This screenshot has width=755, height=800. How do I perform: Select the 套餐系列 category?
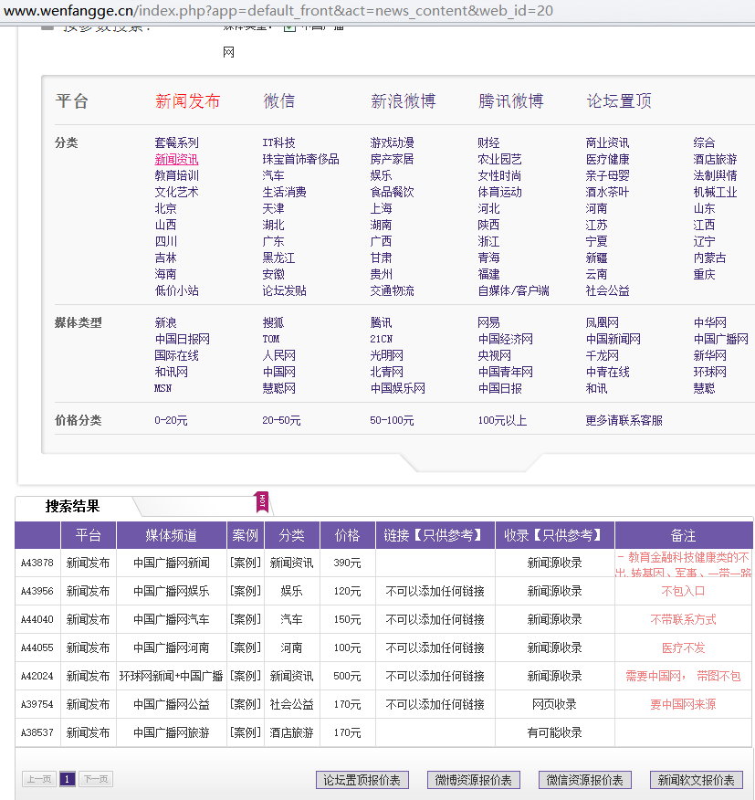point(176,142)
